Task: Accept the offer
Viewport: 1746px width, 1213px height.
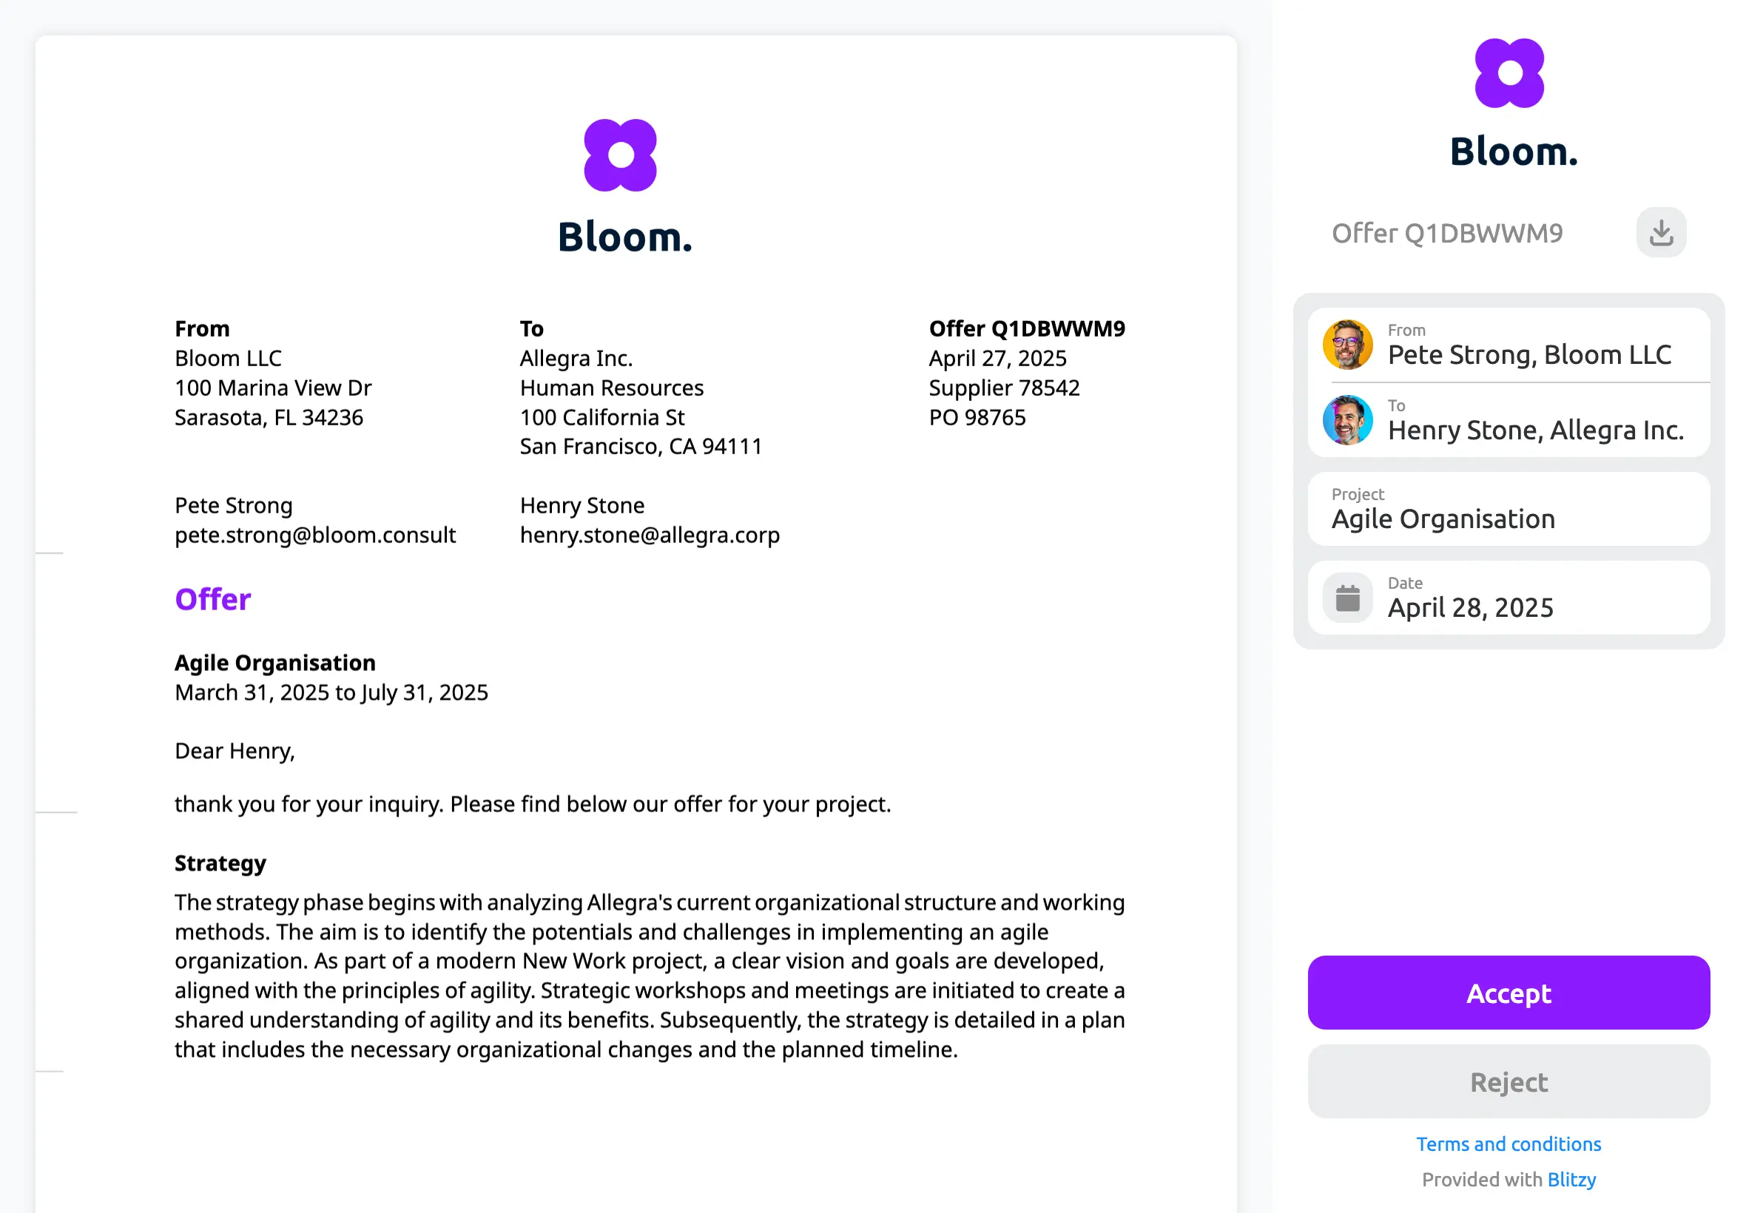Action: pos(1508,993)
